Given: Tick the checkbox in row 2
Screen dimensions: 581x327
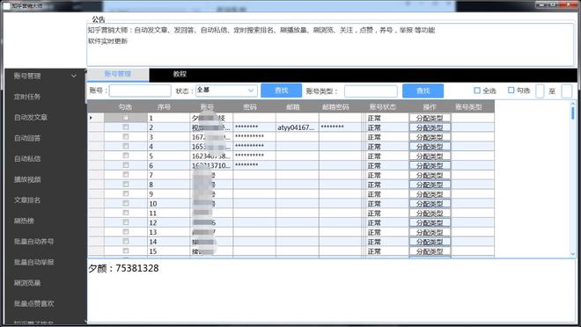Looking at the screenshot, I should (126, 127).
